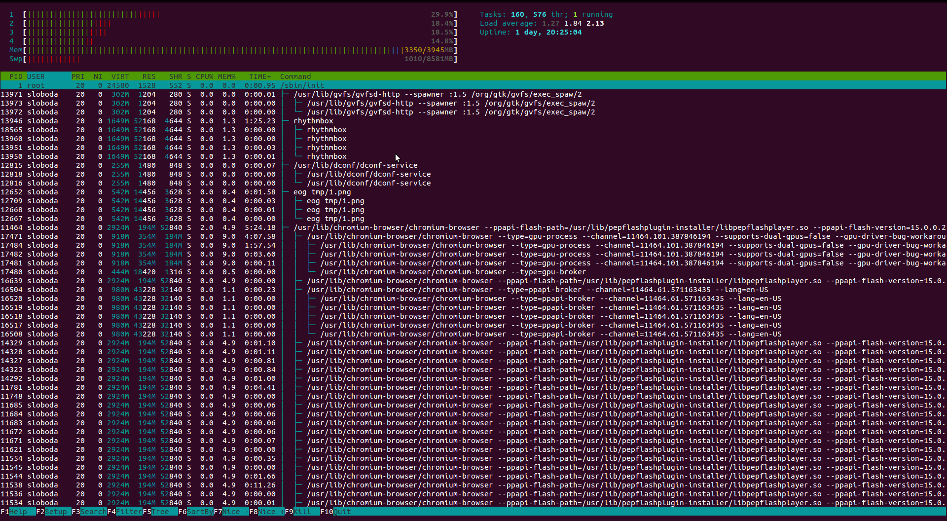
Task: Select chromium thread PID 11538
Action: (473, 485)
